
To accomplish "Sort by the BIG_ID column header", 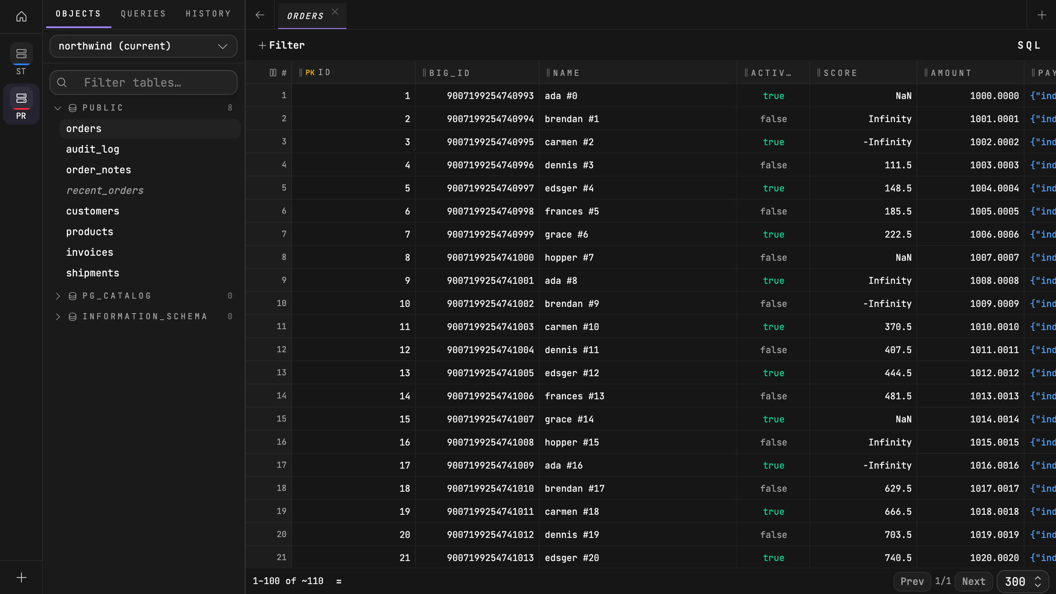I will 478,73.
